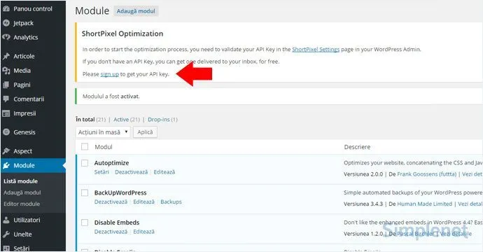Open Human Made Limited author link

(x=424, y=204)
